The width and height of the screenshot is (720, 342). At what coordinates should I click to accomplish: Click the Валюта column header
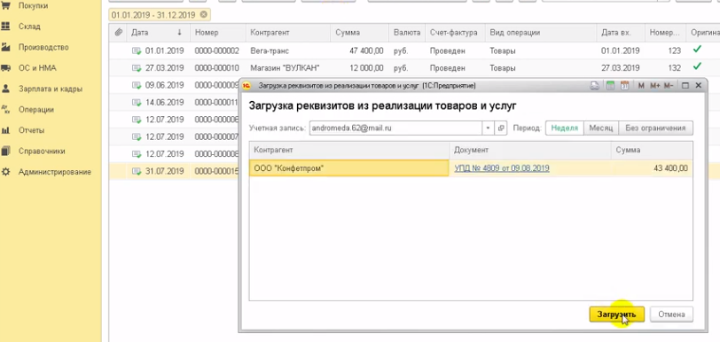click(x=407, y=33)
